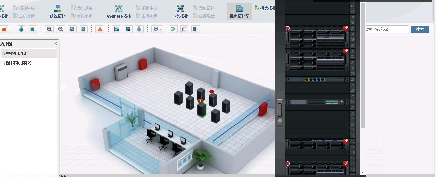Click the landscape background image icon
Viewport: 436px width, 177px height.
tap(117, 29)
